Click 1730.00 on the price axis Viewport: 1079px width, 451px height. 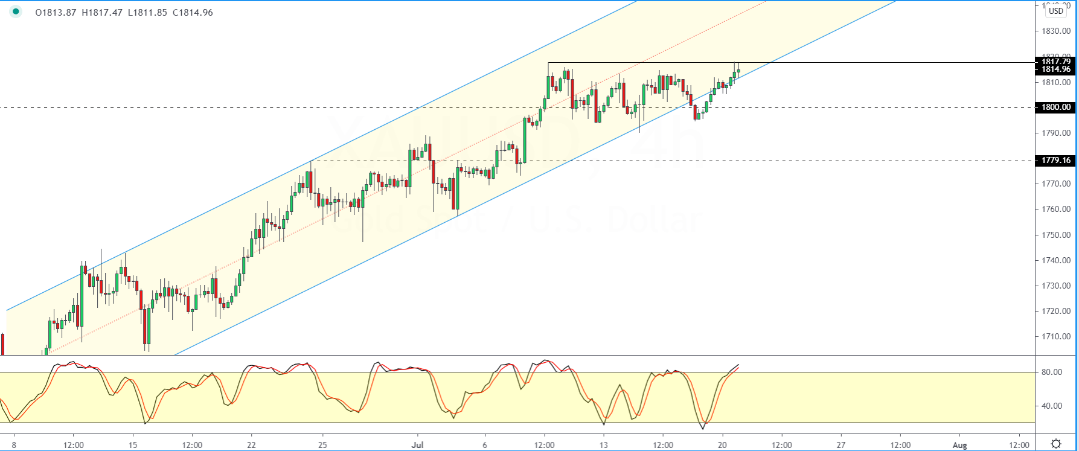point(1056,286)
